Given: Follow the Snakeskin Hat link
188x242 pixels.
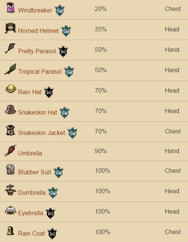Looking at the screenshot, I should point(38,112).
